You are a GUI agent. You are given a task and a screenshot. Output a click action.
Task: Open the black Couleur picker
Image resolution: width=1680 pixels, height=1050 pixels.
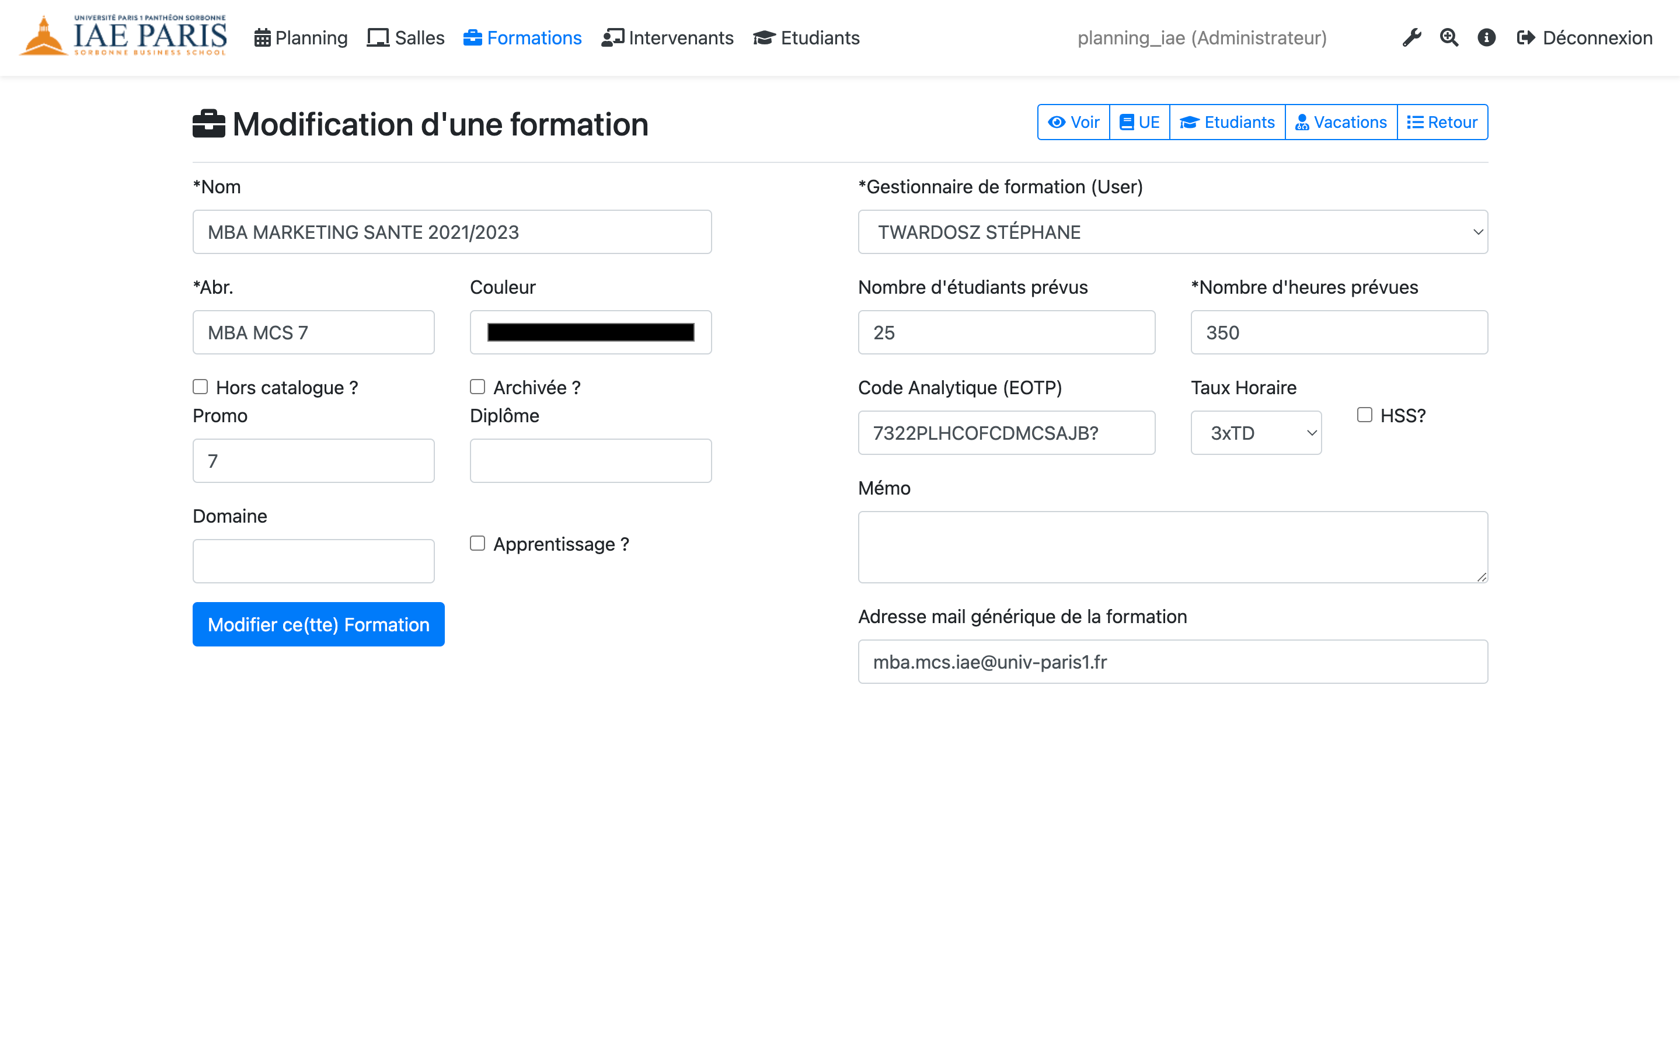(x=591, y=333)
